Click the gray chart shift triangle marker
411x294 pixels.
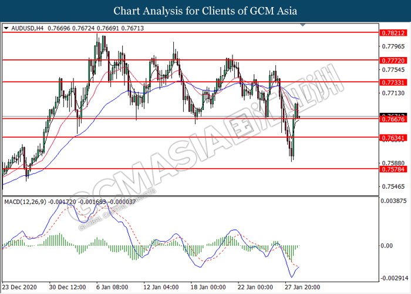[x=302, y=25]
